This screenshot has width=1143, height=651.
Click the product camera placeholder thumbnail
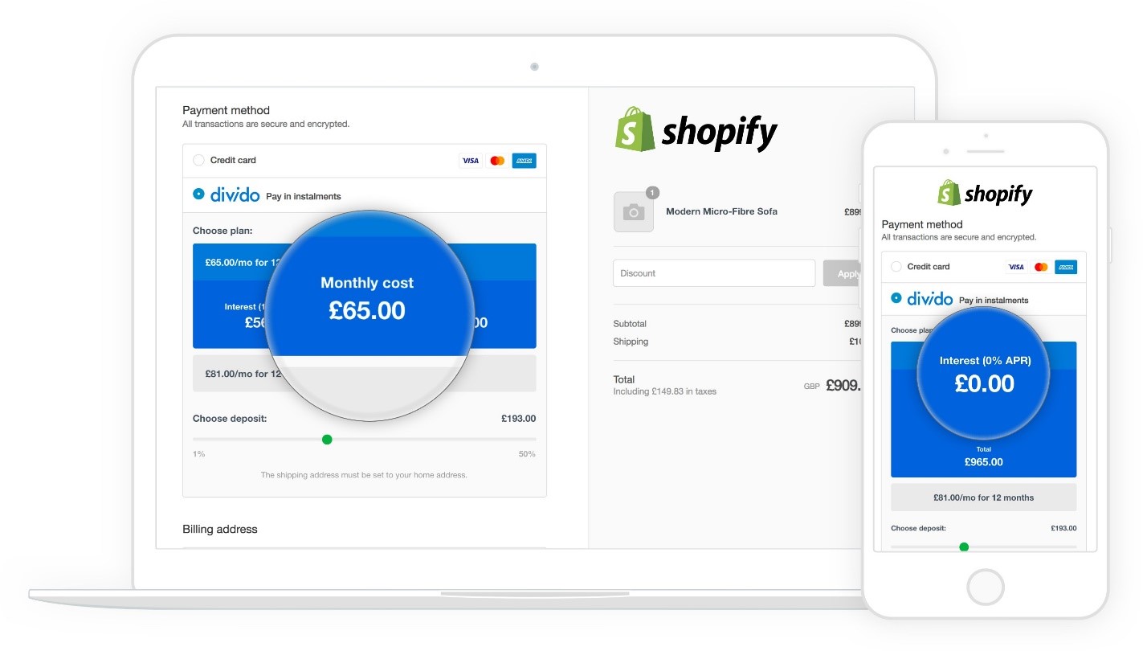pos(634,212)
